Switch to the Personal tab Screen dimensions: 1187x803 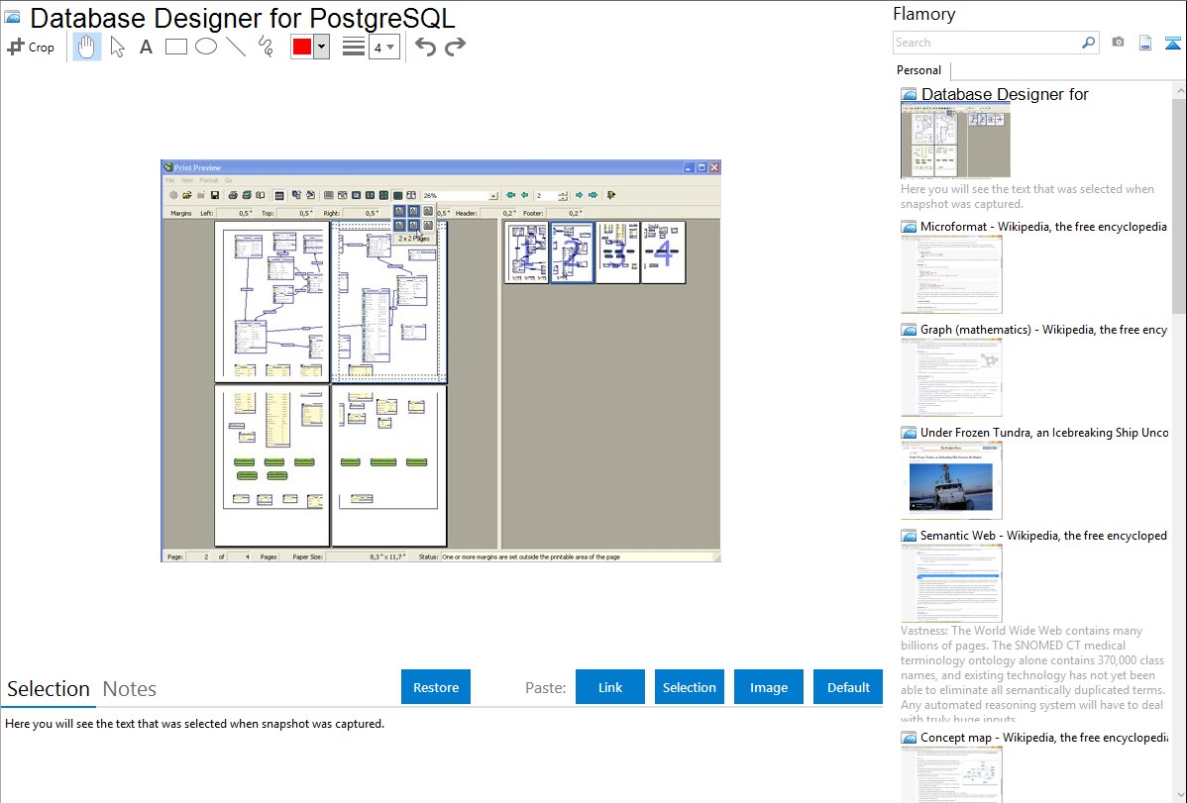[x=919, y=70]
